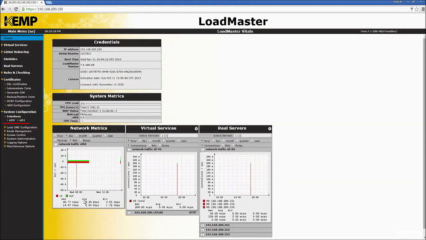Open Access Control submenu
426x240 pixels.
(16, 135)
